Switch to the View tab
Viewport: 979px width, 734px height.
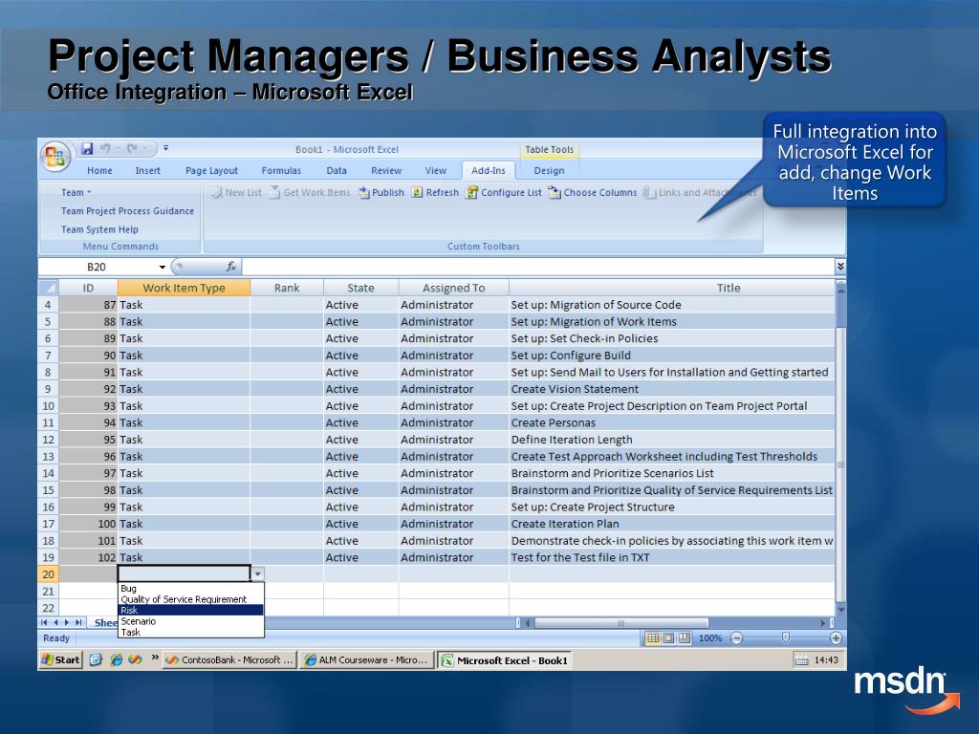click(x=436, y=170)
